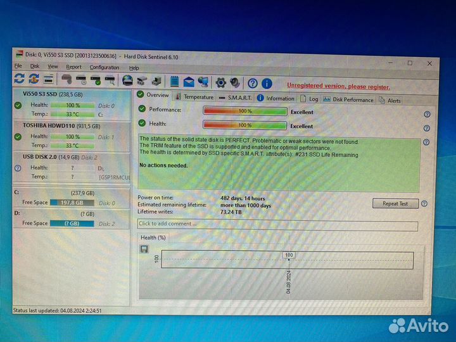Image resolution: width=456 pixels, height=342 pixels.
Task: Click the Performance 100 % bar
Action: [x=245, y=111]
